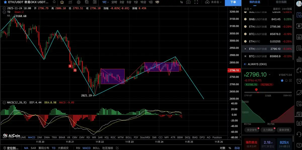Expand the price dropdown chevron next to 2796.10

tap(270, 75)
